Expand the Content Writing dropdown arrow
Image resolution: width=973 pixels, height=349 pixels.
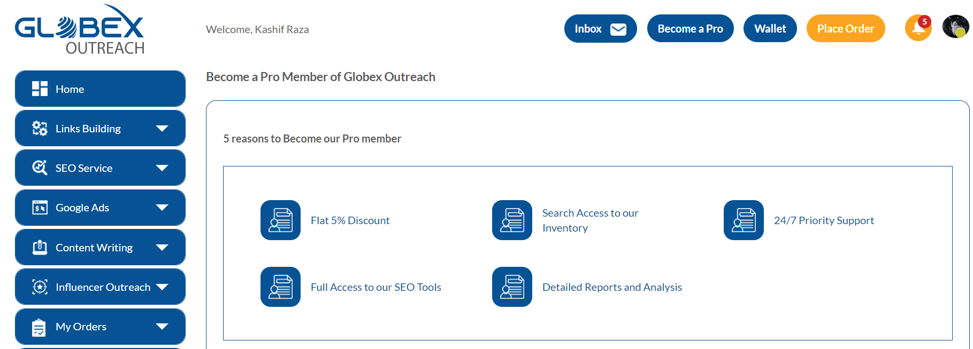162,247
